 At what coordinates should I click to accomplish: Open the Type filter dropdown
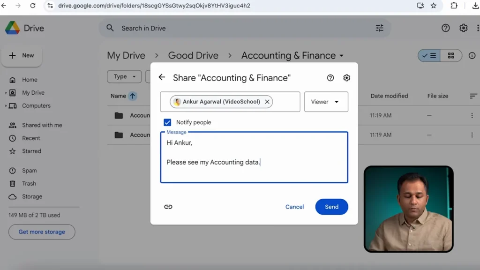click(x=124, y=76)
